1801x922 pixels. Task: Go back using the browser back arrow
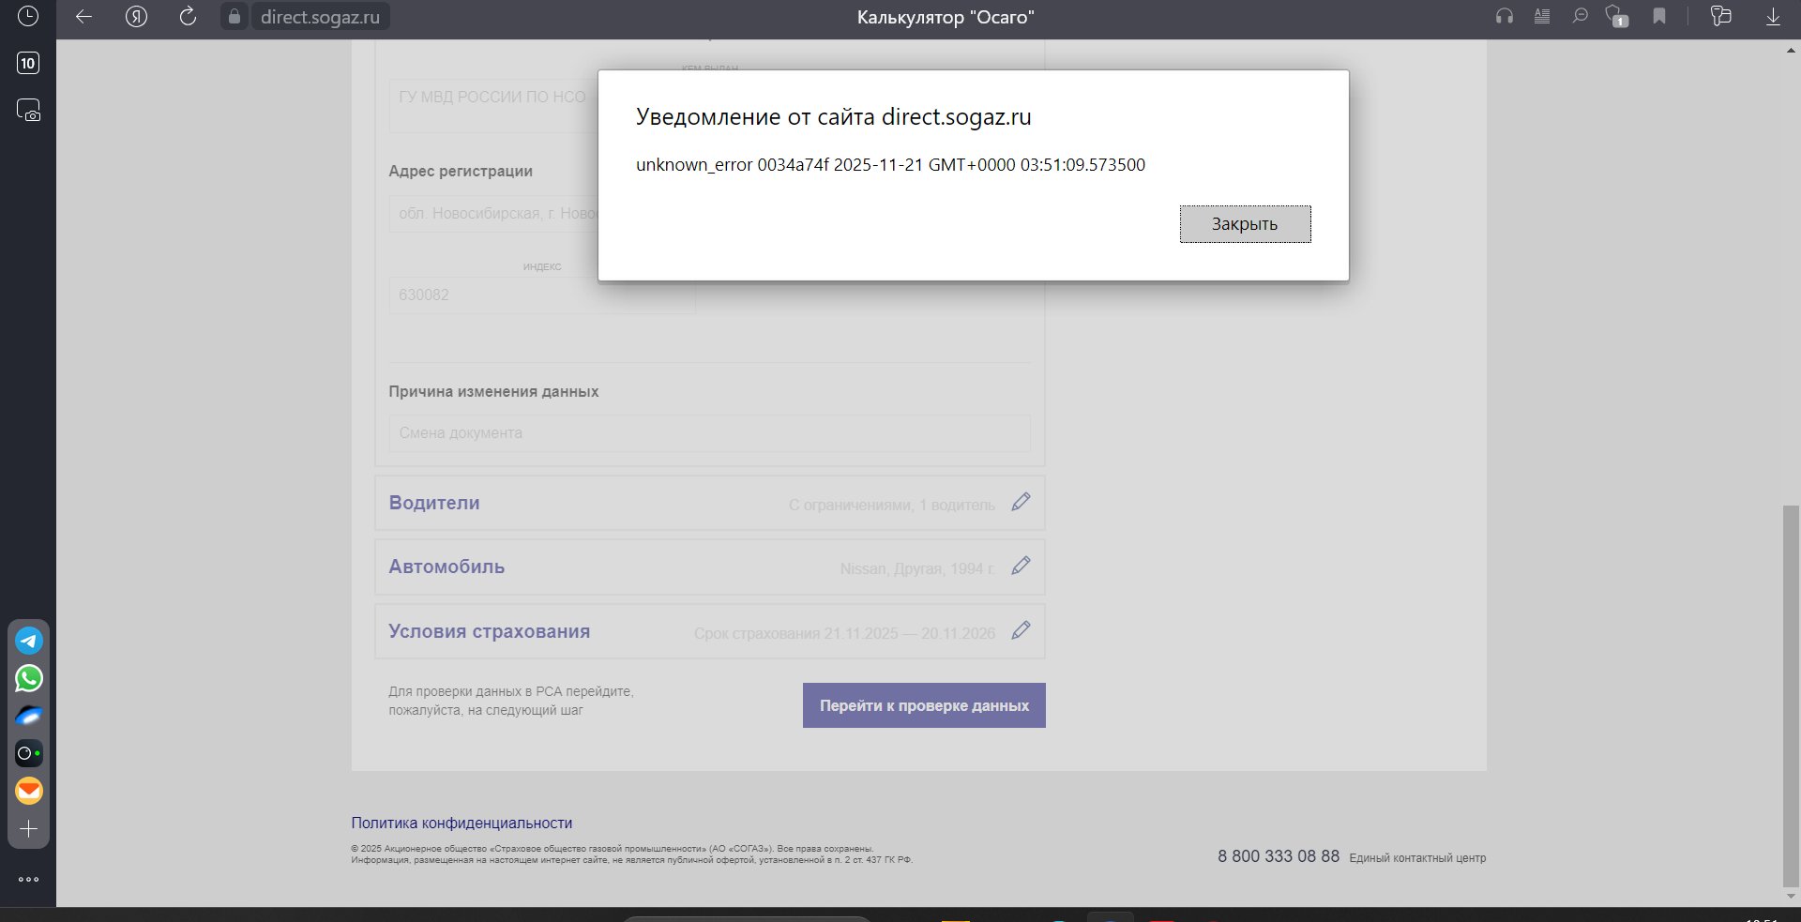83,17
